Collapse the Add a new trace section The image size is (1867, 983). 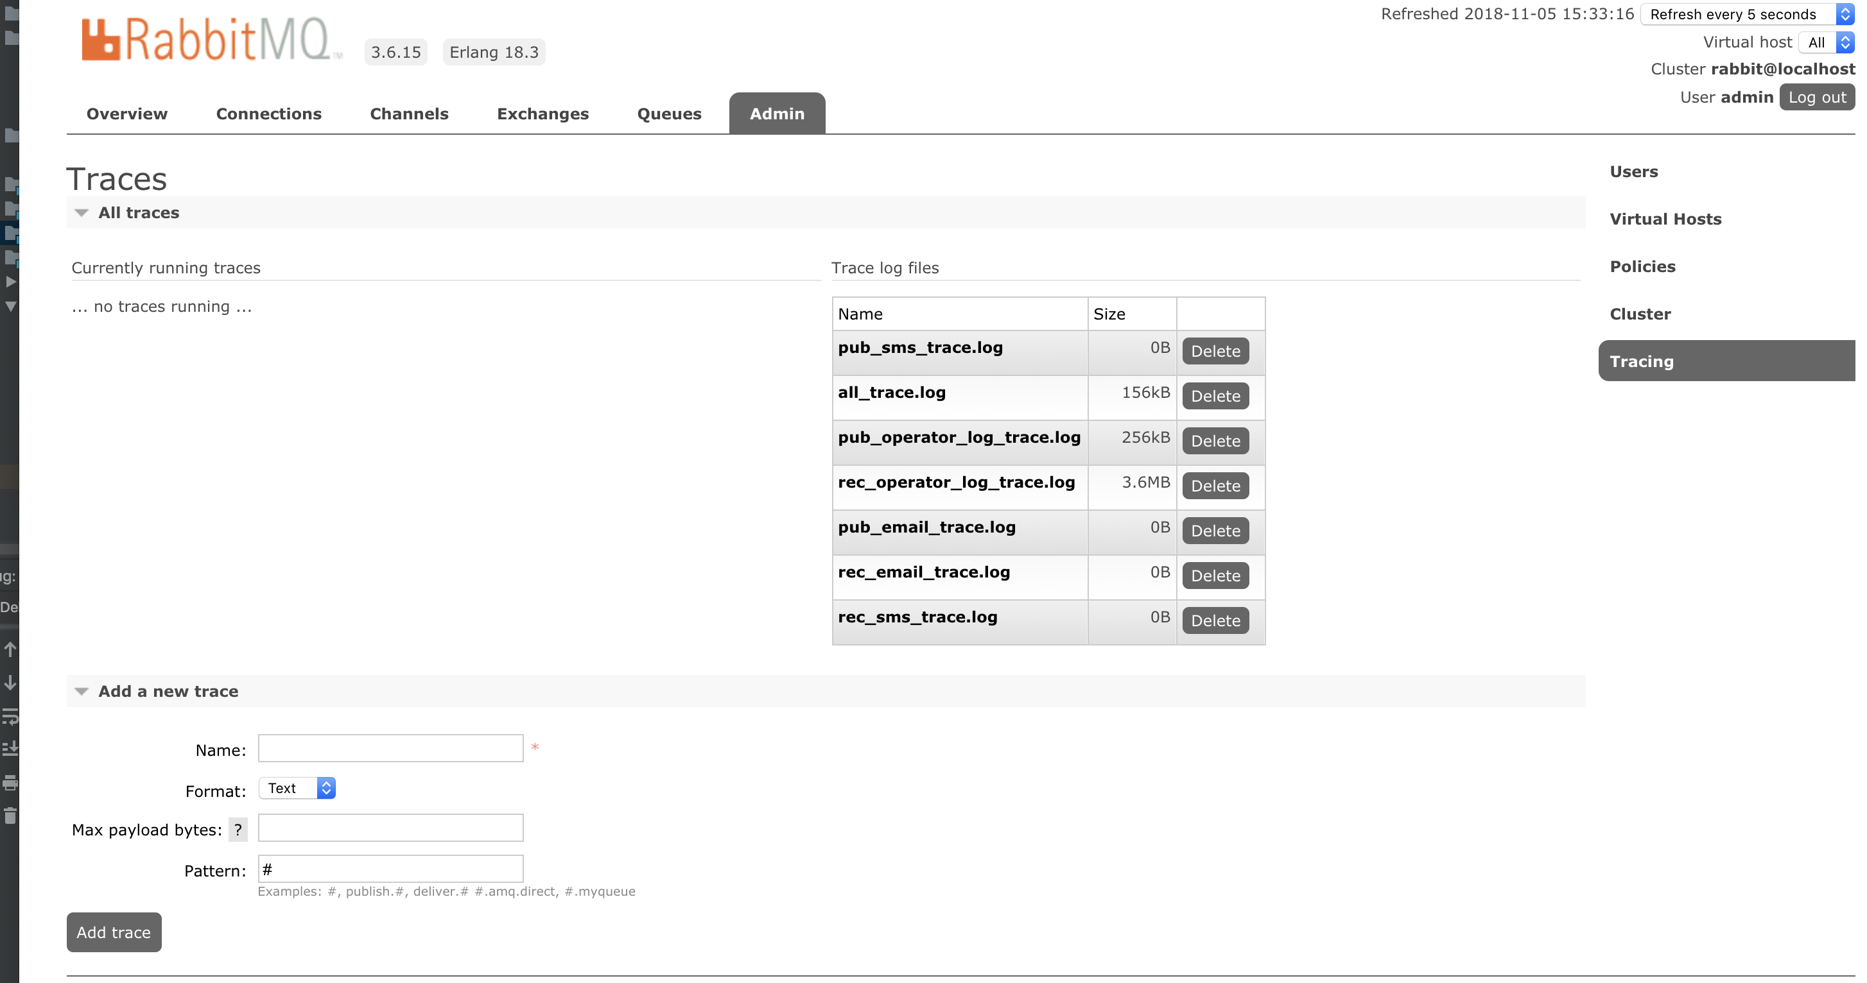point(82,691)
